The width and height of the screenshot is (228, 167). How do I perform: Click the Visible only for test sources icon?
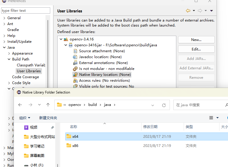pos(75,86)
